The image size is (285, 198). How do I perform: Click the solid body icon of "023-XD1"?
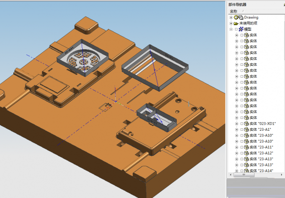click(x=247, y=124)
